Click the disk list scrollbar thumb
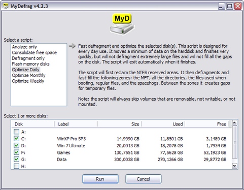The width and height of the screenshot is (244, 190). click(234, 143)
